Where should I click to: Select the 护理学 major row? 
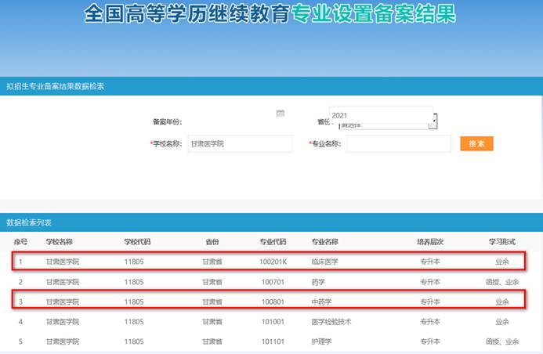pyautogui.click(x=321, y=341)
